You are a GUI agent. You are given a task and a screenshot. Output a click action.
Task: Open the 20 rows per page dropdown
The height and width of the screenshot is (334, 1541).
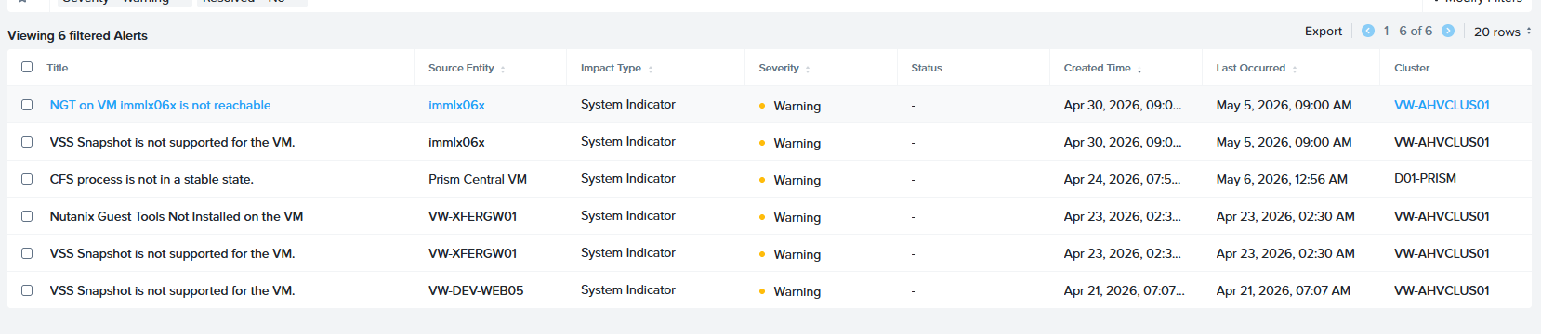pyautogui.click(x=1502, y=32)
